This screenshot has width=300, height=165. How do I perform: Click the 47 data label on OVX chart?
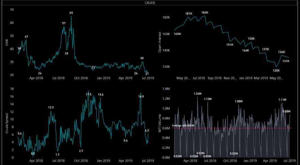coord(26,37)
